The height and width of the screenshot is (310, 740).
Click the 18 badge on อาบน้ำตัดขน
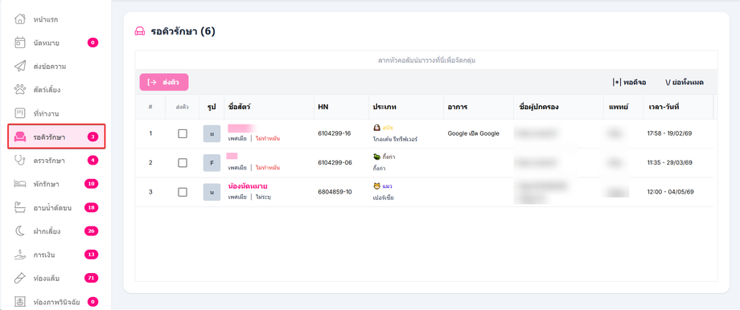click(x=91, y=207)
